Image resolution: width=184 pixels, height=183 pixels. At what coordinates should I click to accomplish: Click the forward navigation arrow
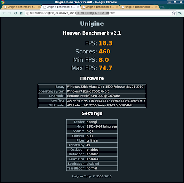point(10,13)
